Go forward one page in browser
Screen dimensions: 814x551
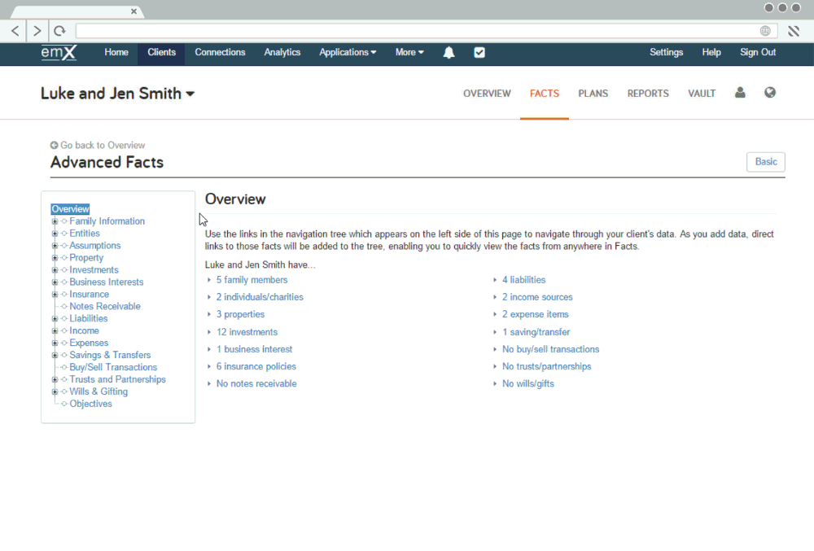click(x=37, y=31)
